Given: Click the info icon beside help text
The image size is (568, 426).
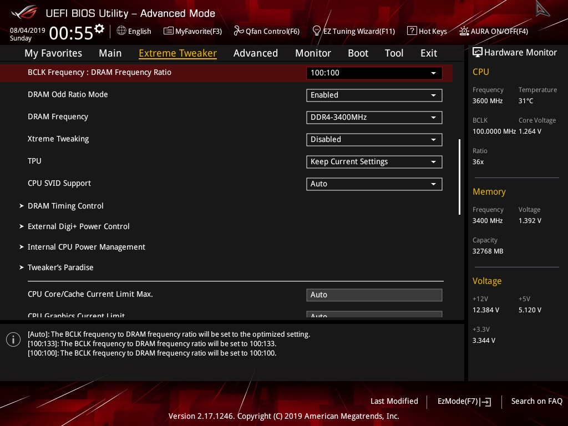Looking at the screenshot, I should (13, 339).
